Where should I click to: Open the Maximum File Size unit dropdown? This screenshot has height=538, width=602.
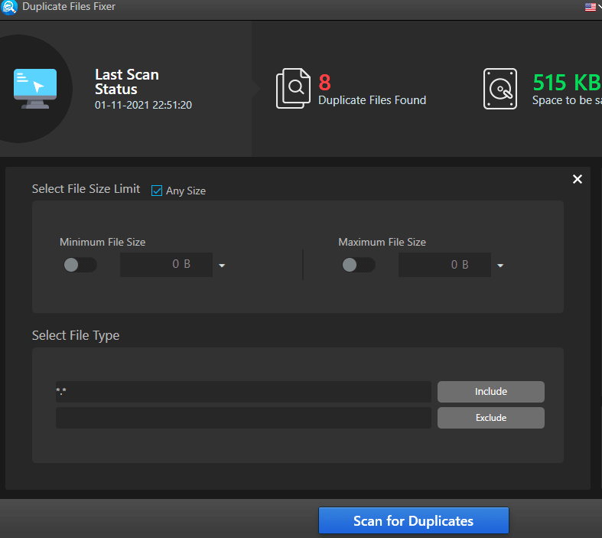(x=500, y=266)
